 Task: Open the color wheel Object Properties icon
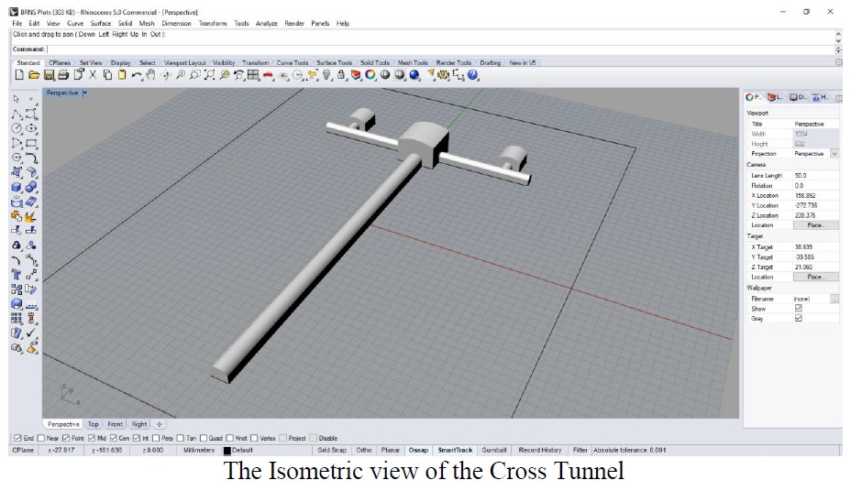(x=370, y=75)
